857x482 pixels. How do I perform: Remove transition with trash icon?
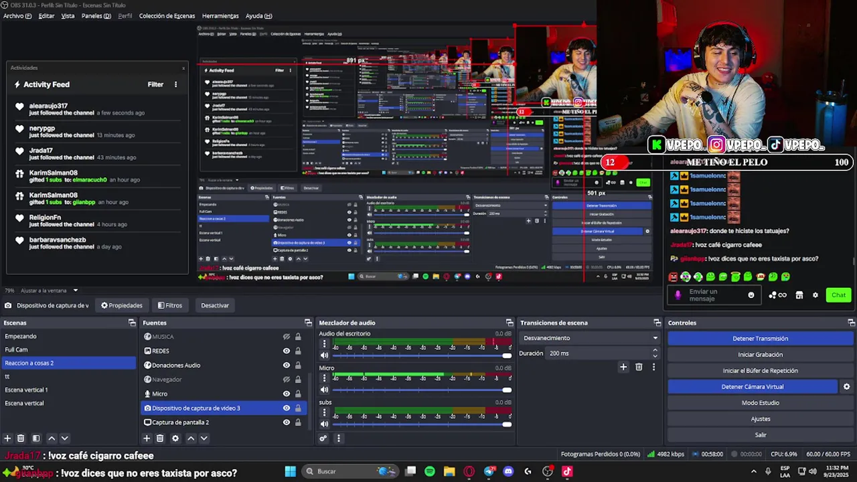pos(639,367)
